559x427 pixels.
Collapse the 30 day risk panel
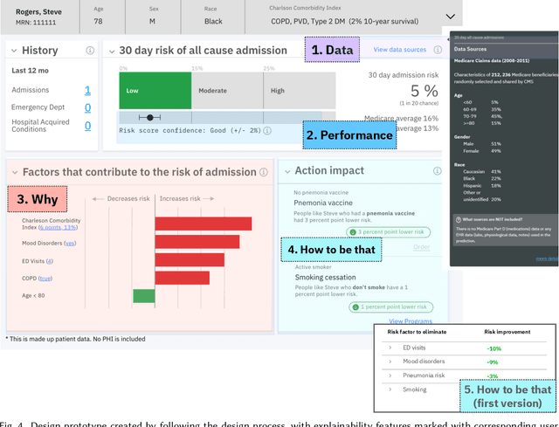pos(112,52)
